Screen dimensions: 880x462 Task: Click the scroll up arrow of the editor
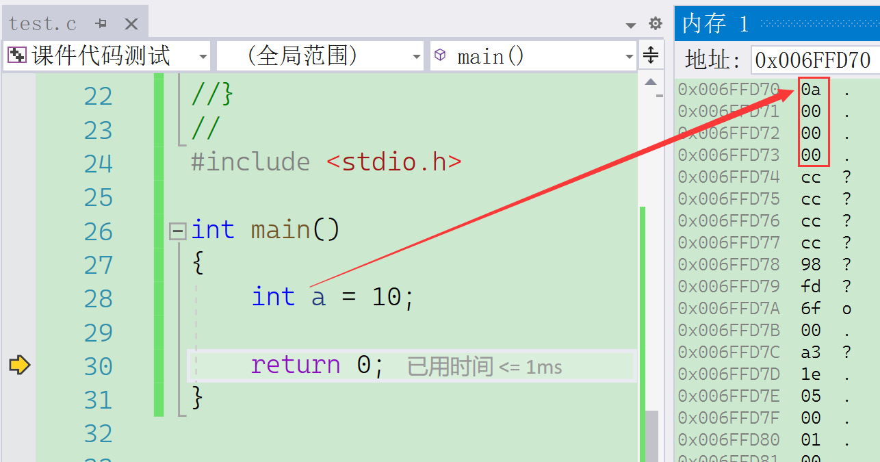click(x=651, y=83)
